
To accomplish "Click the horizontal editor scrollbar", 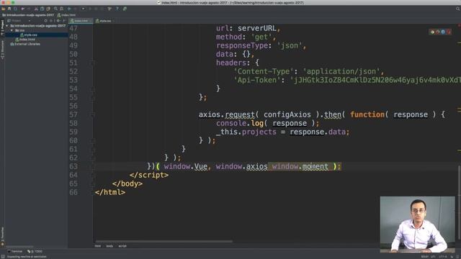I will click(x=164, y=242).
